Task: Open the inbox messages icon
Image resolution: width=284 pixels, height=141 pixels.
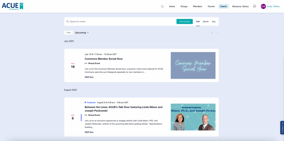Action: point(255,6)
